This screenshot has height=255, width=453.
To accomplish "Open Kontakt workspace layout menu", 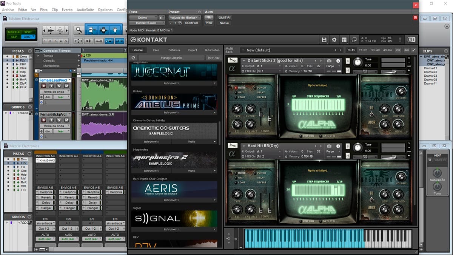I will tap(344, 40).
